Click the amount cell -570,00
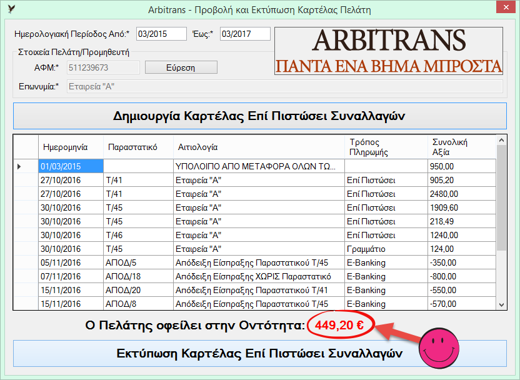This screenshot has width=520, height=380. (462, 304)
